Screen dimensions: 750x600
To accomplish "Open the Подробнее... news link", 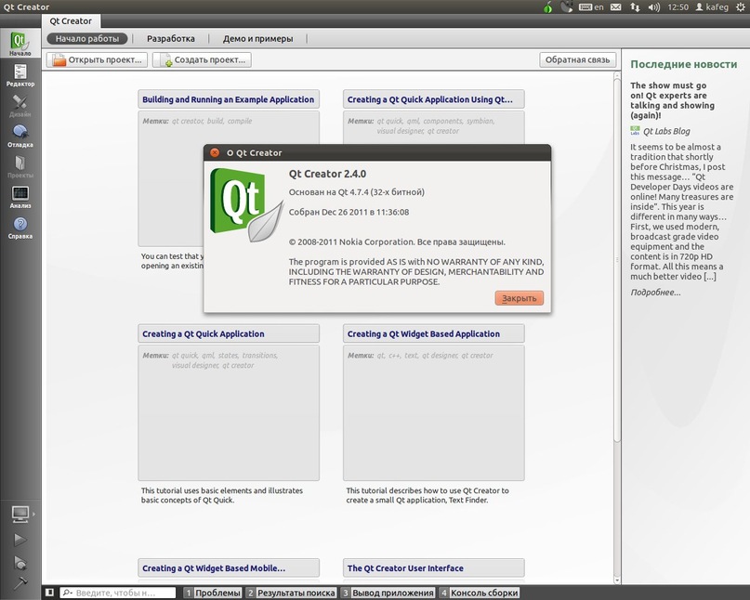I will click(x=655, y=293).
